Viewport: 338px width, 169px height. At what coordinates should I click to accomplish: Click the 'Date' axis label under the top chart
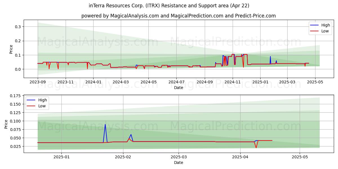179,88
